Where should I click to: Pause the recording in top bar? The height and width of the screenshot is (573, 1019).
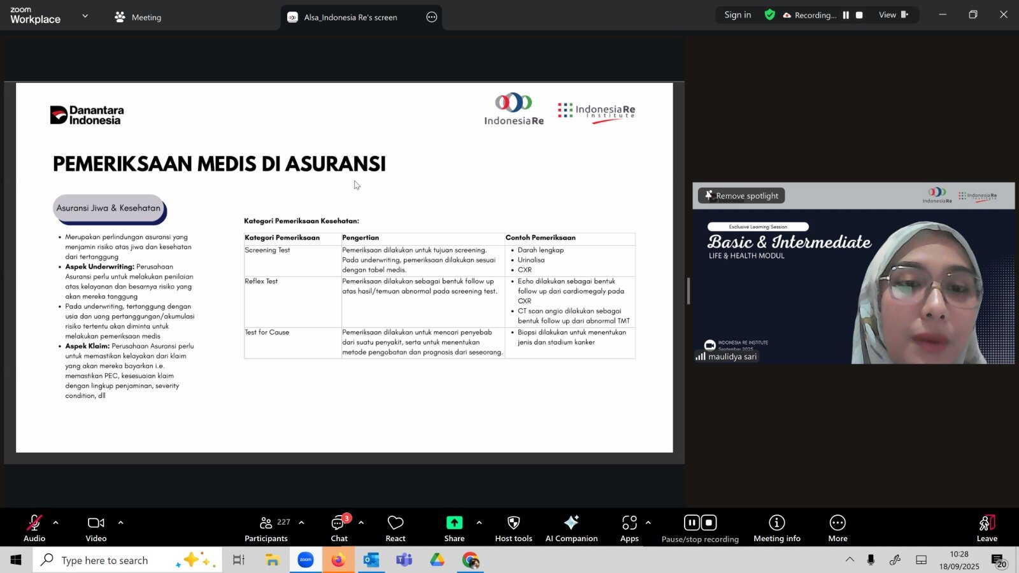tap(846, 15)
